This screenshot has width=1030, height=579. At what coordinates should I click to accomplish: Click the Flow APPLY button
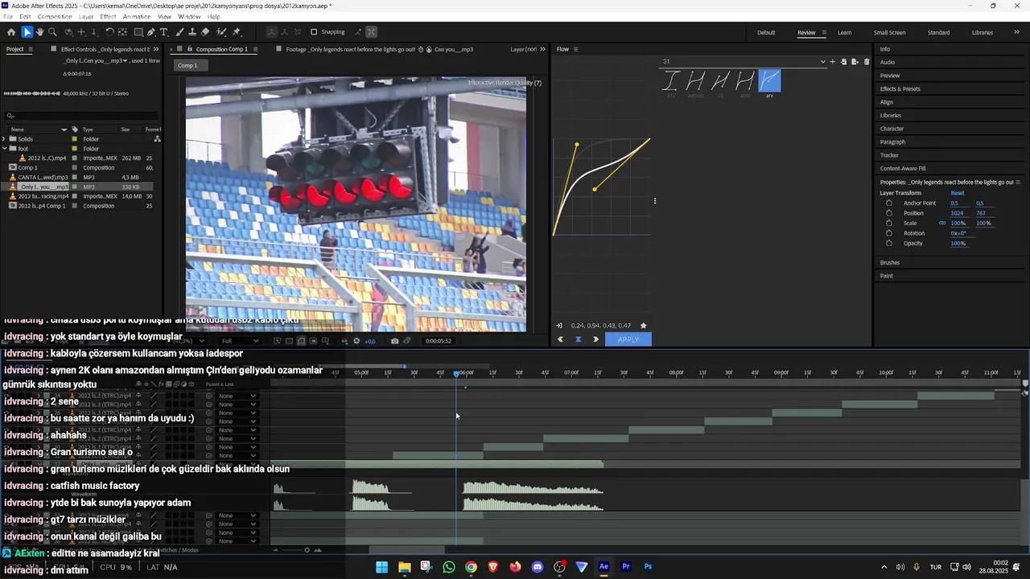(628, 339)
